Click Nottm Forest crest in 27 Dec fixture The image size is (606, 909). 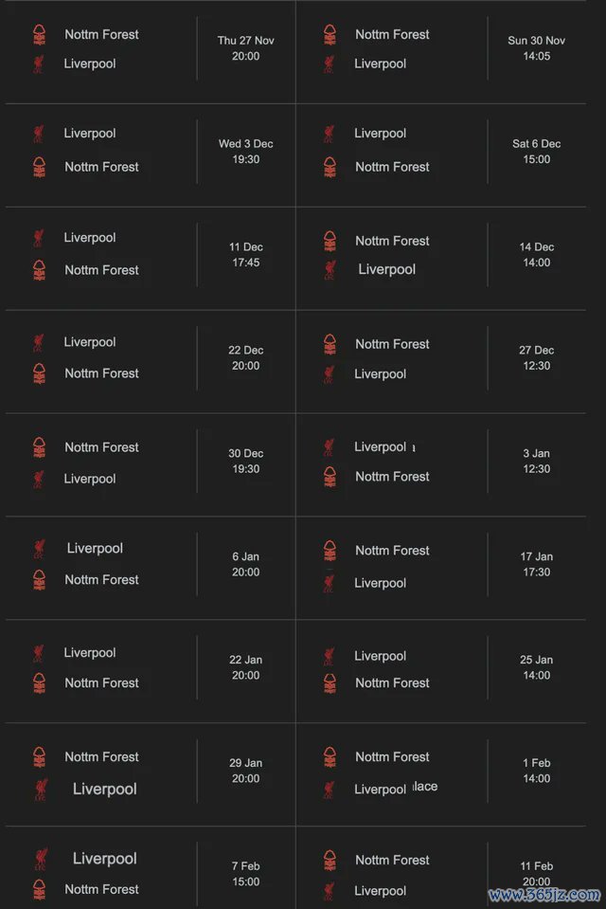click(x=329, y=344)
